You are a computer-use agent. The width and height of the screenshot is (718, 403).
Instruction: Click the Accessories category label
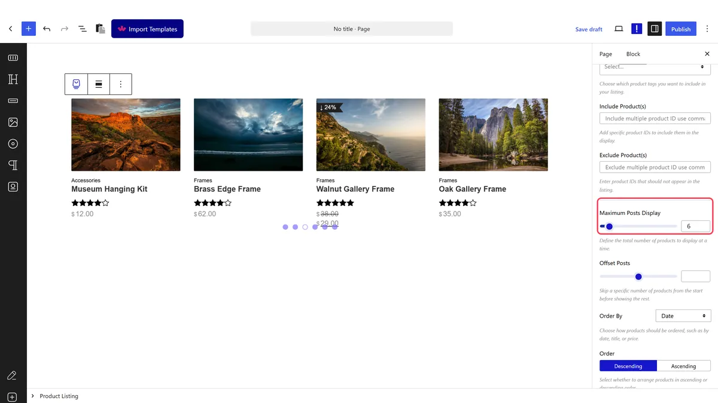coord(86,180)
